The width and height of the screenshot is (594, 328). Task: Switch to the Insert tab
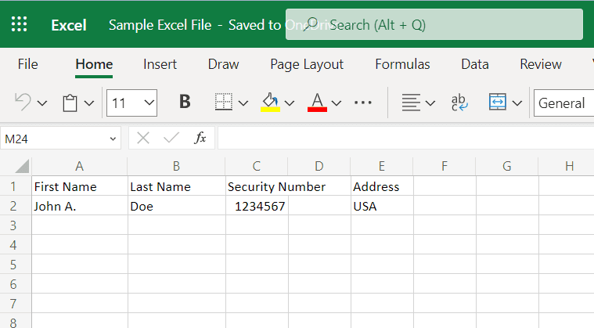click(160, 64)
